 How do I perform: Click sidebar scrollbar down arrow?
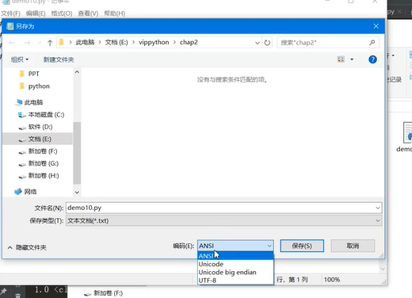77,193
